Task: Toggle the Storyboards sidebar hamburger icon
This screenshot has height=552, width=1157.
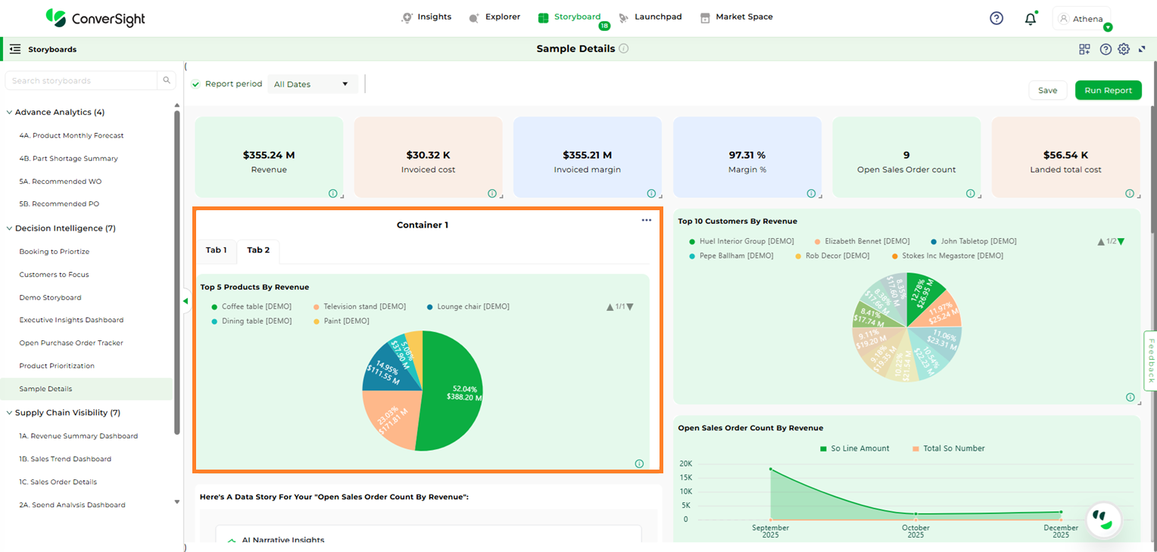Action: point(15,49)
